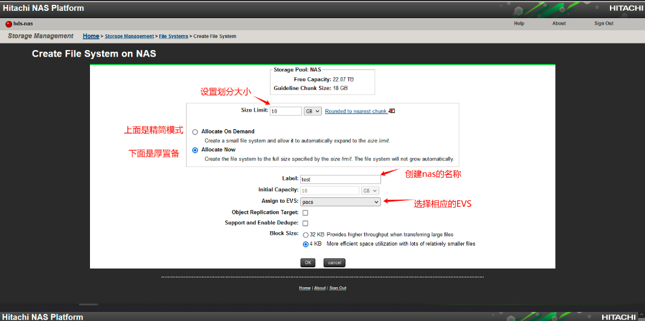This screenshot has height=321, width=645.
Task: Confirm with the OK button
Action: [x=307, y=262]
